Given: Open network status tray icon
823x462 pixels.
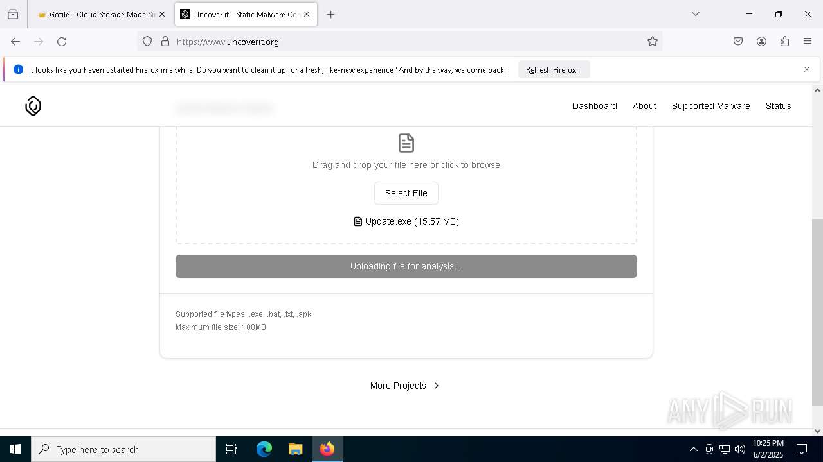Looking at the screenshot, I should click(725, 449).
